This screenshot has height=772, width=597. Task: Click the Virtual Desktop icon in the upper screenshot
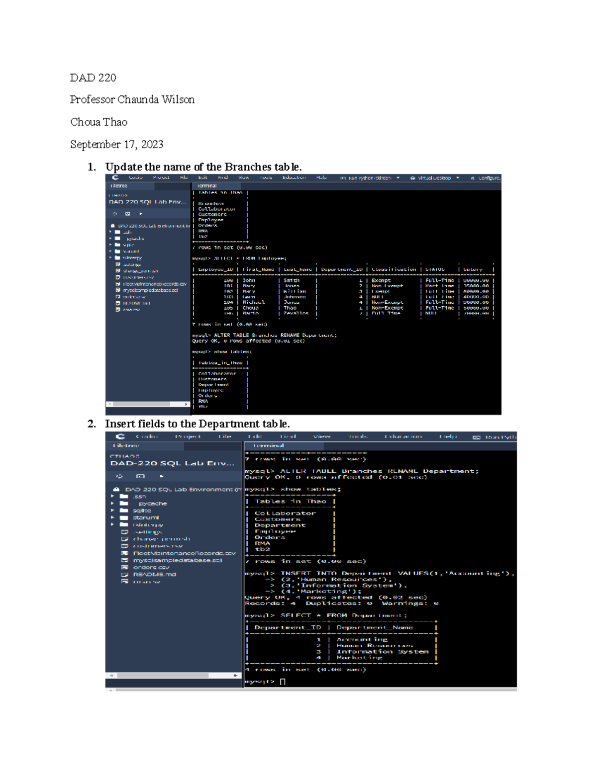pos(412,178)
